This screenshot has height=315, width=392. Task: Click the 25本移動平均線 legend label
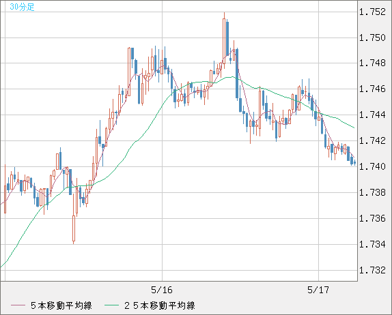click(160, 305)
